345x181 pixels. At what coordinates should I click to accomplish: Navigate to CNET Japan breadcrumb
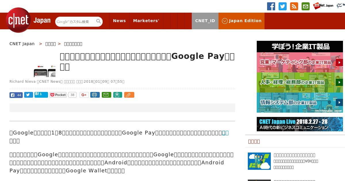pos(22,44)
